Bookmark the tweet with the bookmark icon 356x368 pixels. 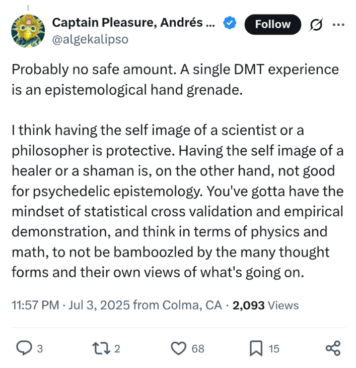point(256,348)
